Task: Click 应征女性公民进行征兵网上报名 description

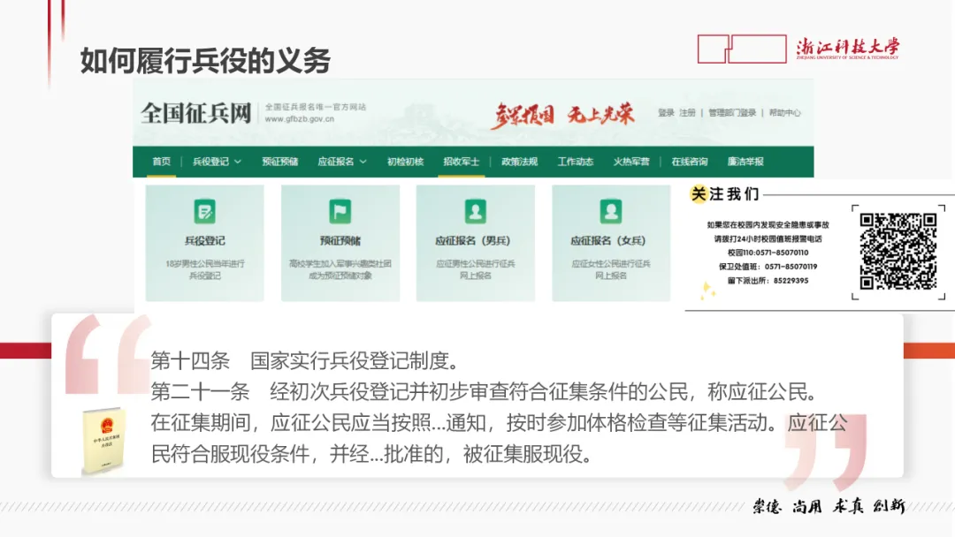Action: [611, 269]
